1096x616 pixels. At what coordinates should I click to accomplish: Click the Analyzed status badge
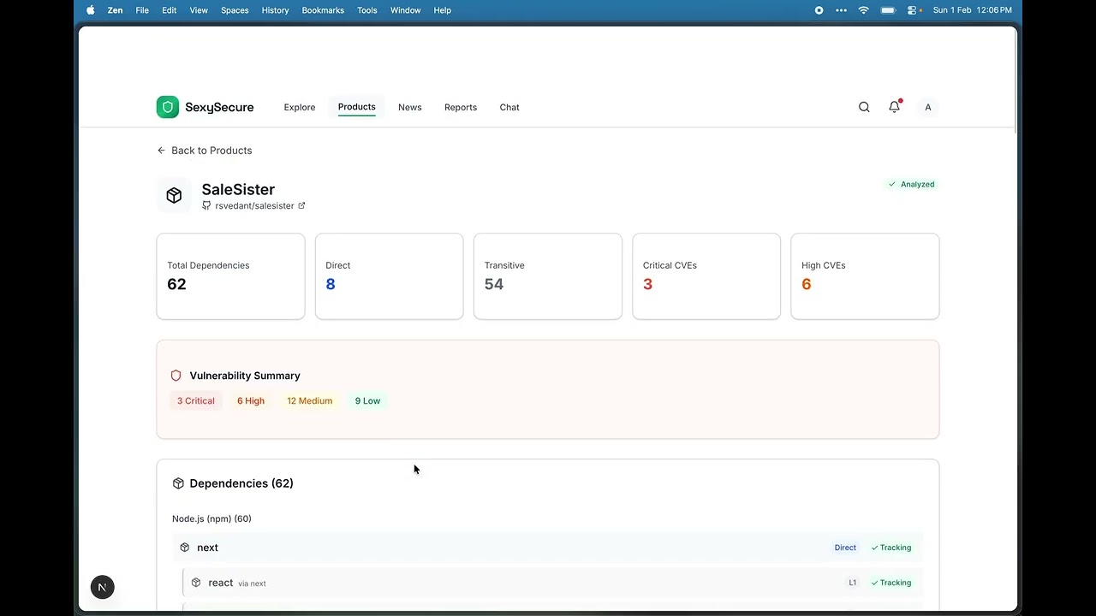(x=911, y=184)
